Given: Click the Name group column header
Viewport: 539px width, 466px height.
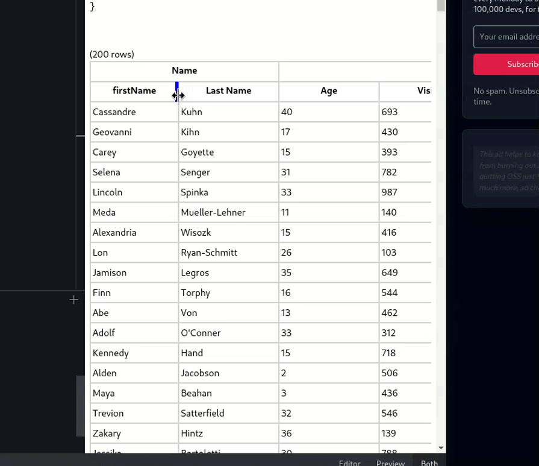Looking at the screenshot, I should click(x=184, y=71).
